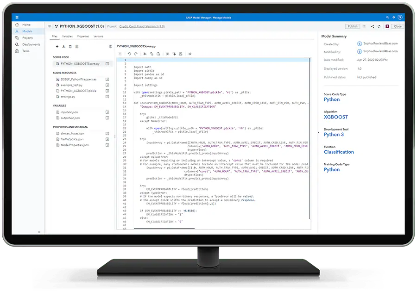This screenshot has width=417, height=291.
Task: Click the delete trash icon
Action: [x=70, y=46]
